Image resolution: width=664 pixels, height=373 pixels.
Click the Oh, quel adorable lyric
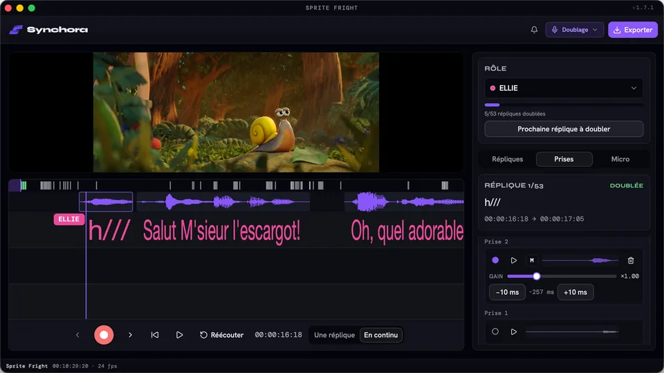[407, 231]
